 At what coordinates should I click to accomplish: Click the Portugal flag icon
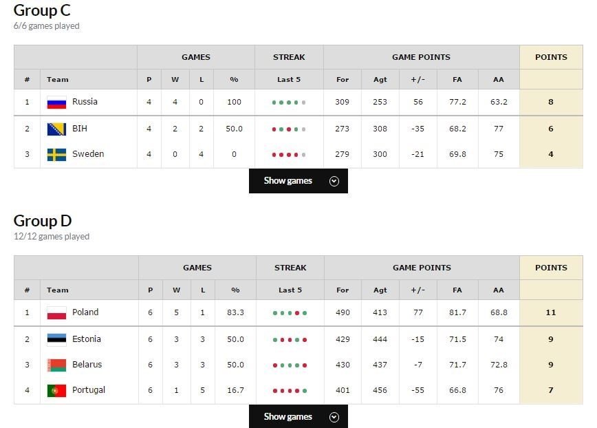(x=56, y=390)
